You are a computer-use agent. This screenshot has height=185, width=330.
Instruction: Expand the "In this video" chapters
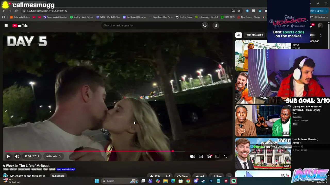click(53, 156)
